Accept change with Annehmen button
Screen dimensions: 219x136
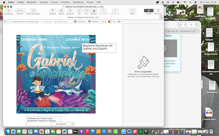pyautogui.click(x=80, y=22)
